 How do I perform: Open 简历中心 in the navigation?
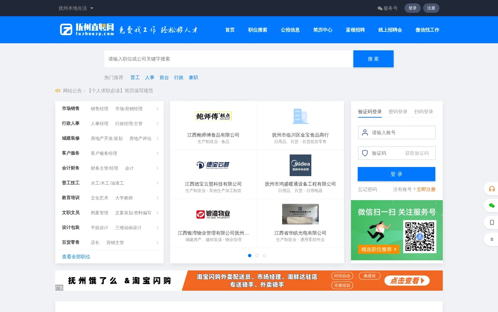coord(323,30)
